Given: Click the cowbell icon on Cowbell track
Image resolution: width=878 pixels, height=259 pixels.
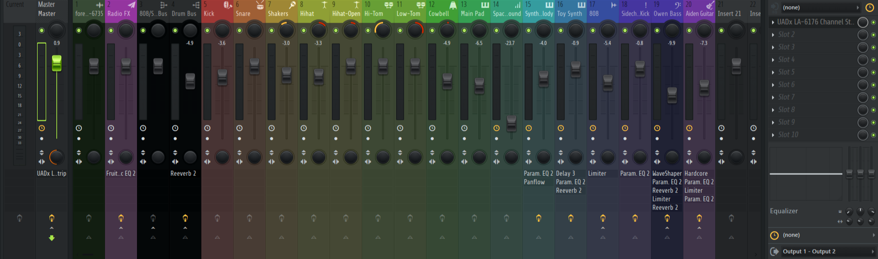Looking at the screenshot, I should click(453, 5).
